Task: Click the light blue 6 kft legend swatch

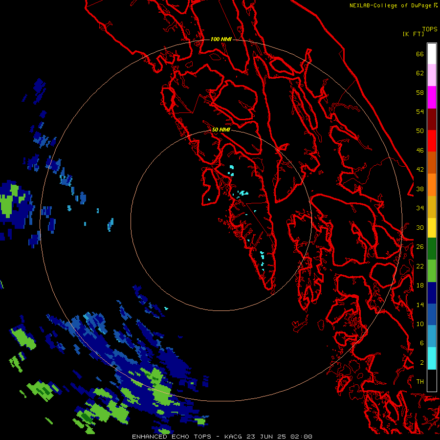Action: click(432, 336)
